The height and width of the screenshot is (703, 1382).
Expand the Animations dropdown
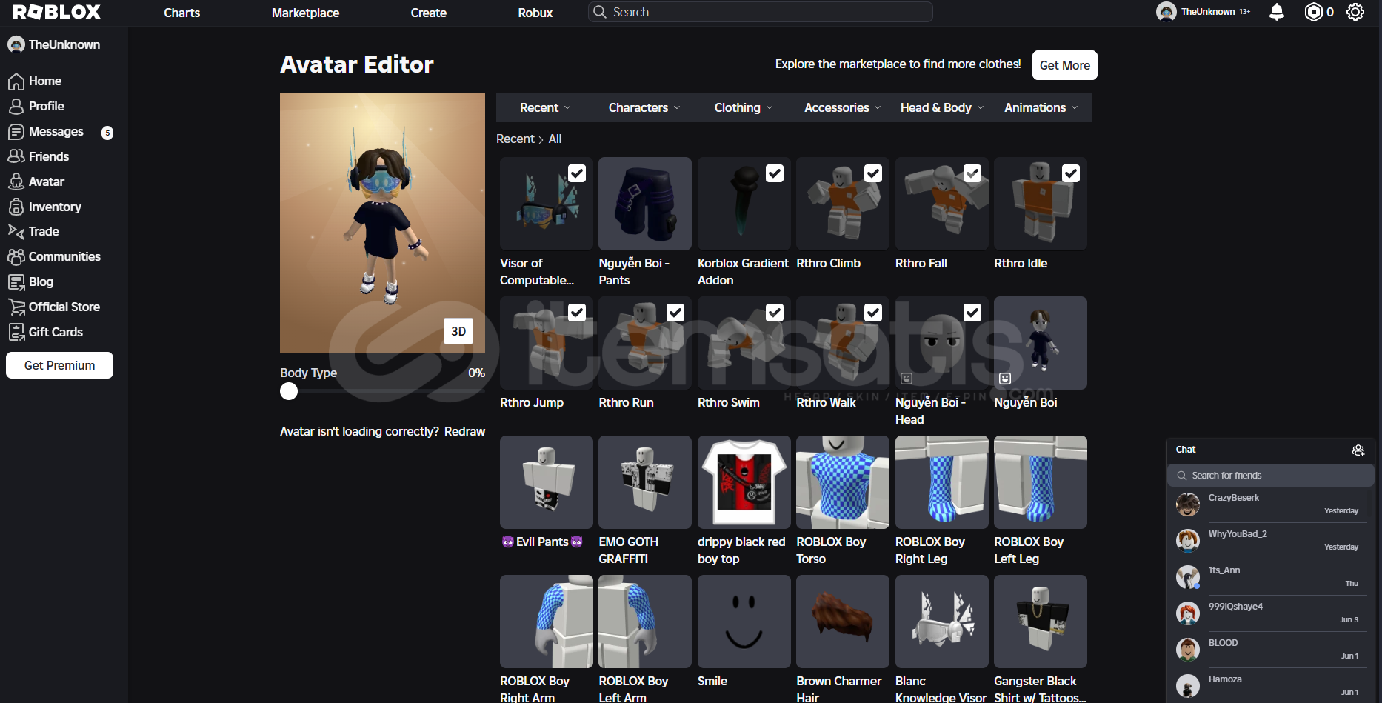[x=1041, y=107]
